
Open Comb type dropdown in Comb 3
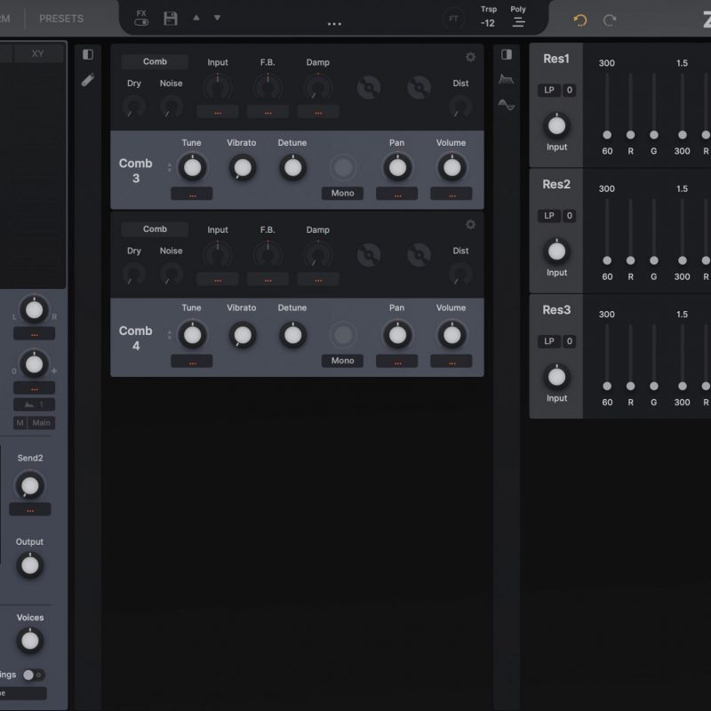pyautogui.click(x=155, y=62)
